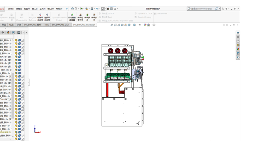Toggle the hide/show icon of the first tree row
The height and width of the screenshot is (141, 264).
click(16, 40)
